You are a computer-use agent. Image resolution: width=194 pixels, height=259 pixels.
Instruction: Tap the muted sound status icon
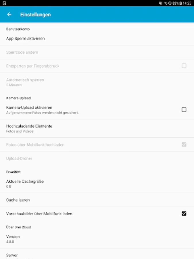pyautogui.click(x=160, y=3)
